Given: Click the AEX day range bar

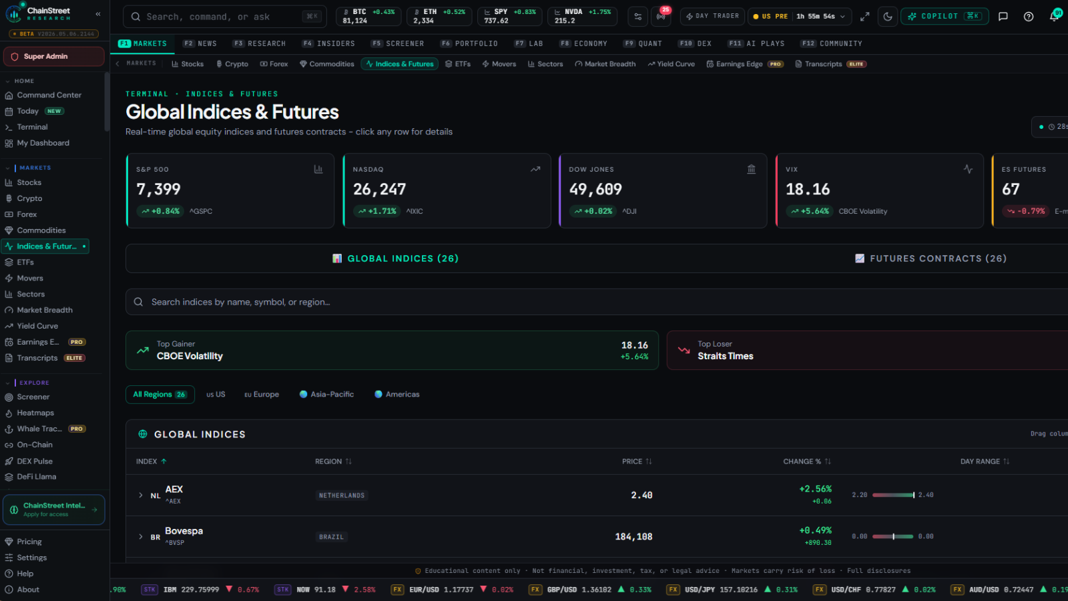Looking at the screenshot, I should [893, 495].
